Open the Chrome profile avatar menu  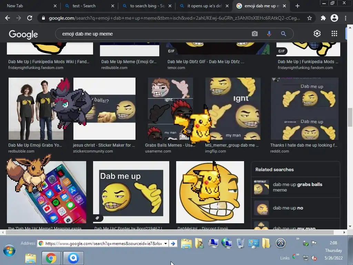(334, 18)
